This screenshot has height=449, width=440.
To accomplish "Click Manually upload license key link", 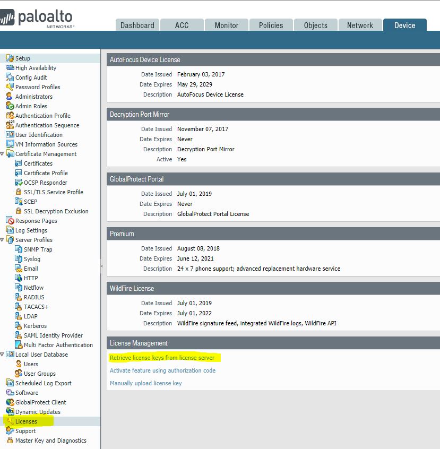I will (x=145, y=383).
